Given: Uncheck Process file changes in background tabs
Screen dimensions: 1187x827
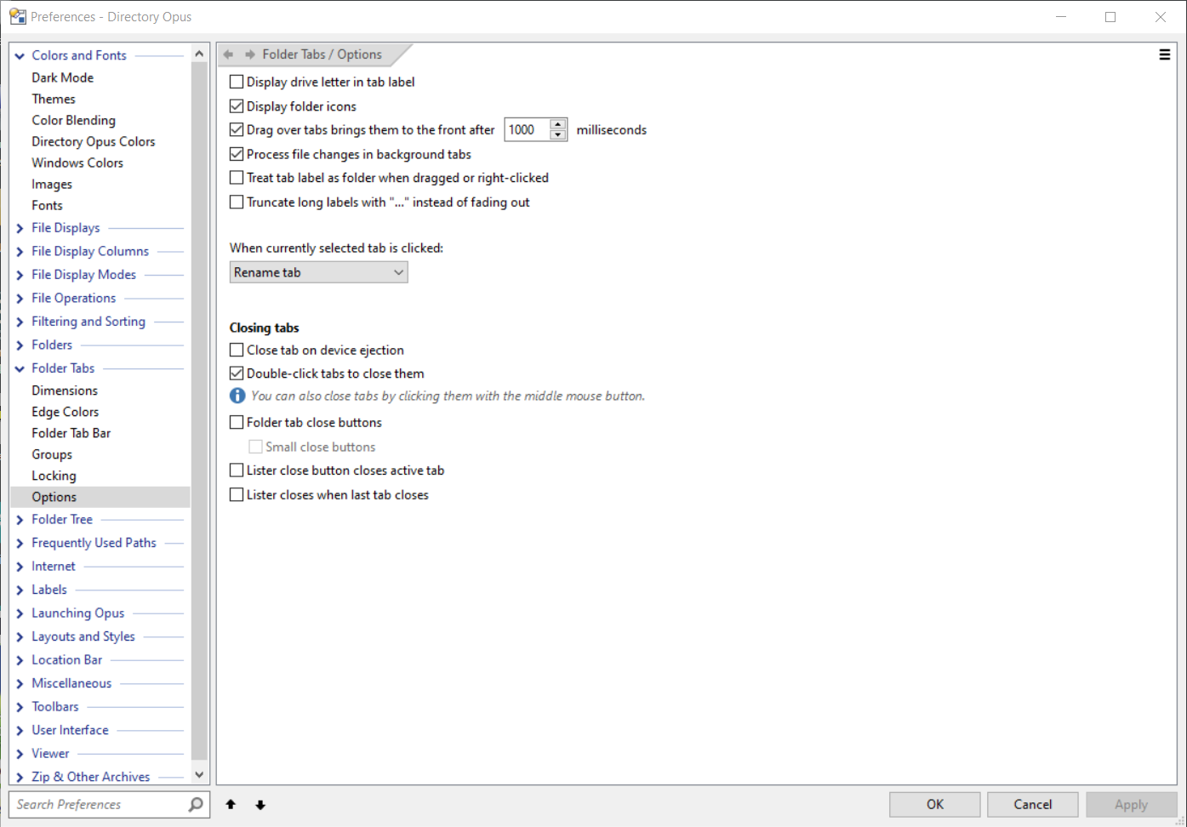Looking at the screenshot, I should (237, 154).
